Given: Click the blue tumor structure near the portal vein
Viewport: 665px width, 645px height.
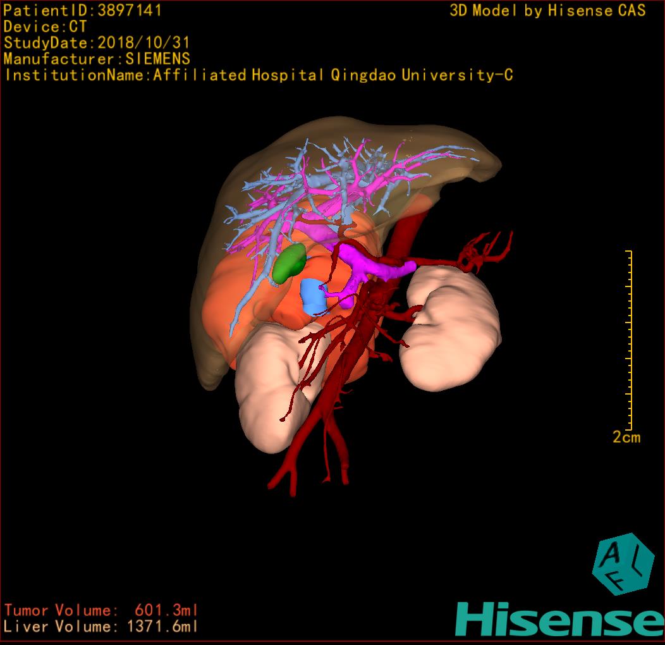Looking at the screenshot, I should pyautogui.click(x=313, y=296).
